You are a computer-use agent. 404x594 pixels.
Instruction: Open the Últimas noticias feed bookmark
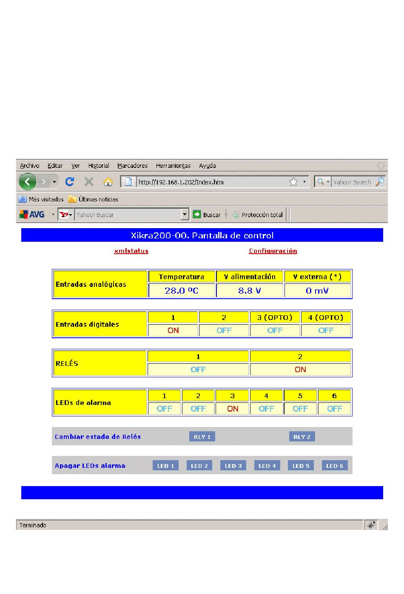[x=93, y=199]
